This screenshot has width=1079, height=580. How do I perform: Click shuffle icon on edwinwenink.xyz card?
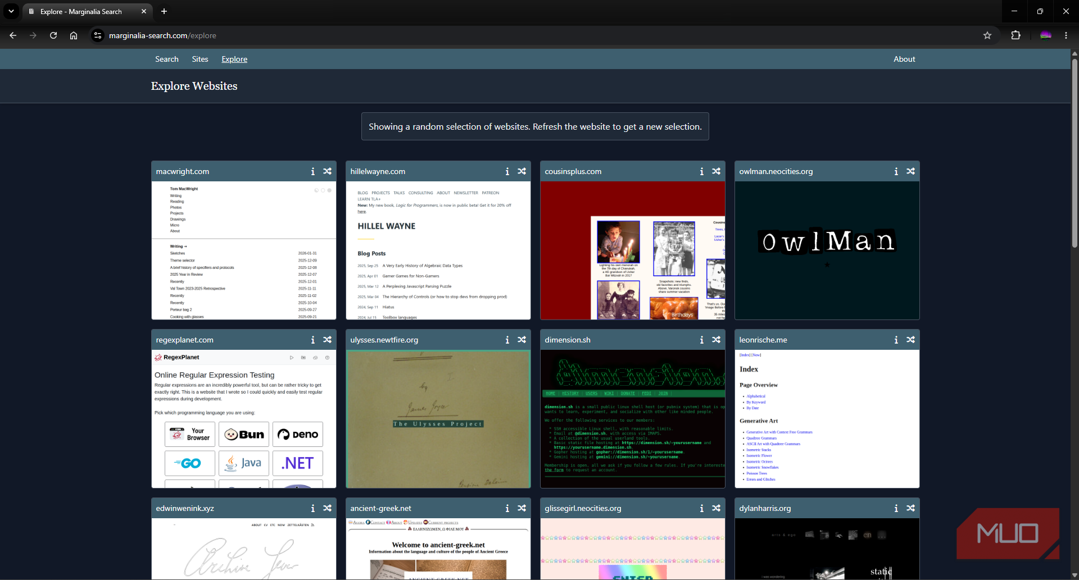pyautogui.click(x=328, y=508)
